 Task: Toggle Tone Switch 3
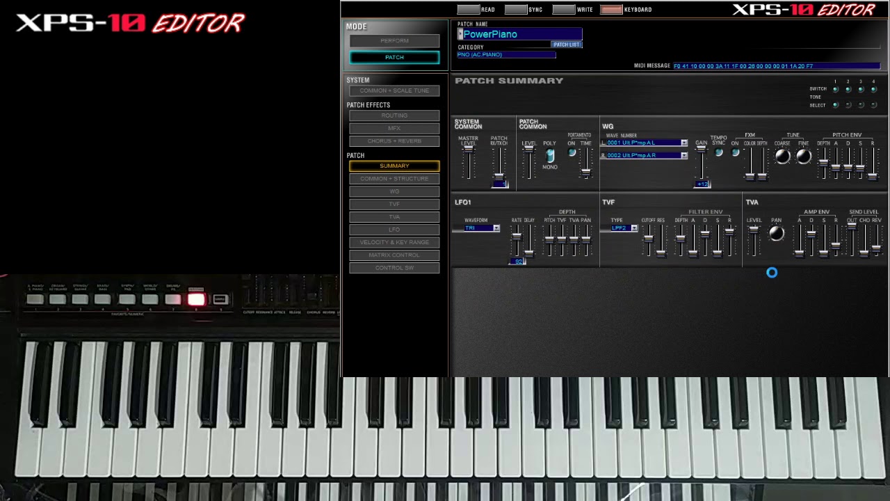coord(861,89)
